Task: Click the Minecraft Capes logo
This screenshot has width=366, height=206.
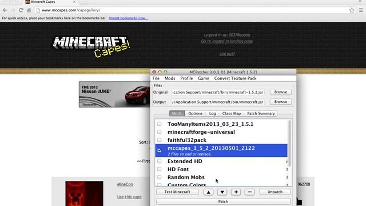Action: (91, 47)
